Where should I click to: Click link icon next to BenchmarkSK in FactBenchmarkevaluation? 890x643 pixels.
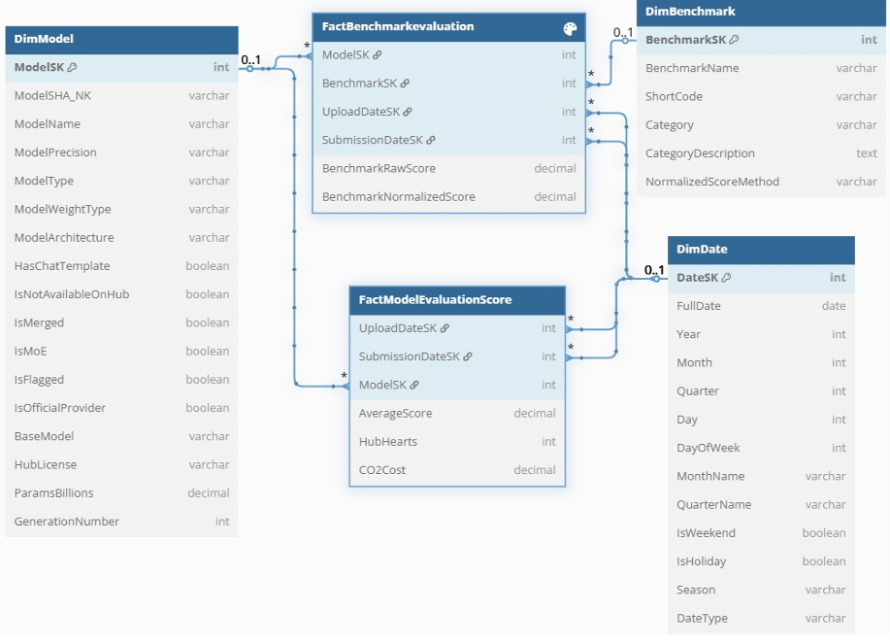point(405,84)
